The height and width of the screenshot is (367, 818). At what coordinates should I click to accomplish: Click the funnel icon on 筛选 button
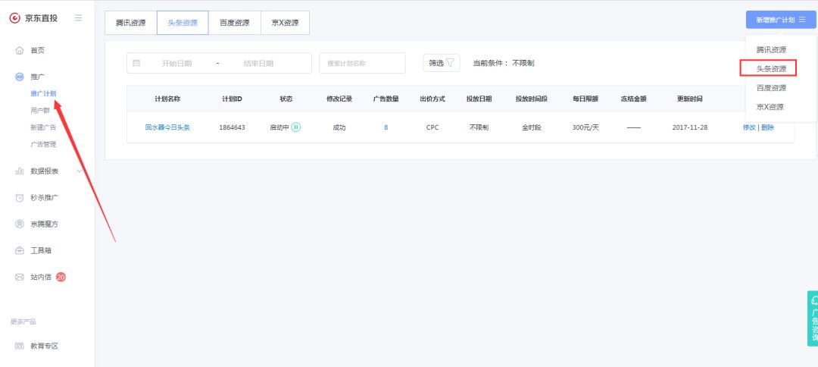point(450,63)
